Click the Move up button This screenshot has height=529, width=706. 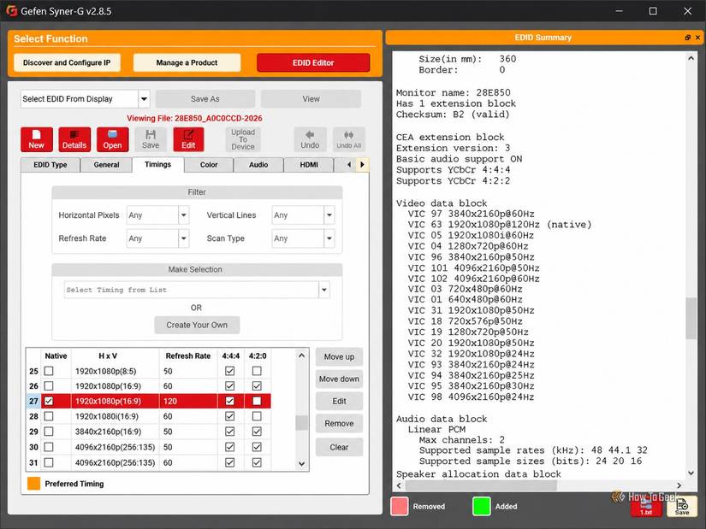coord(339,356)
